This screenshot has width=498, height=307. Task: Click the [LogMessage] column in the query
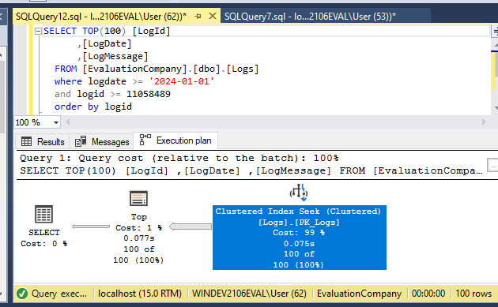click(115, 57)
